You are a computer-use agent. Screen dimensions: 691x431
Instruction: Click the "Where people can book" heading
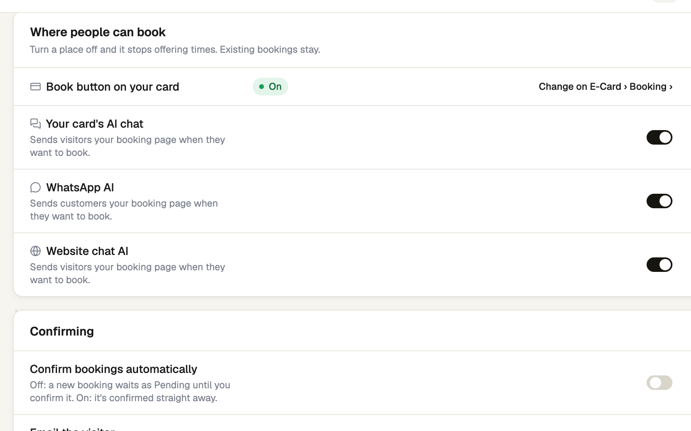pos(98,32)
